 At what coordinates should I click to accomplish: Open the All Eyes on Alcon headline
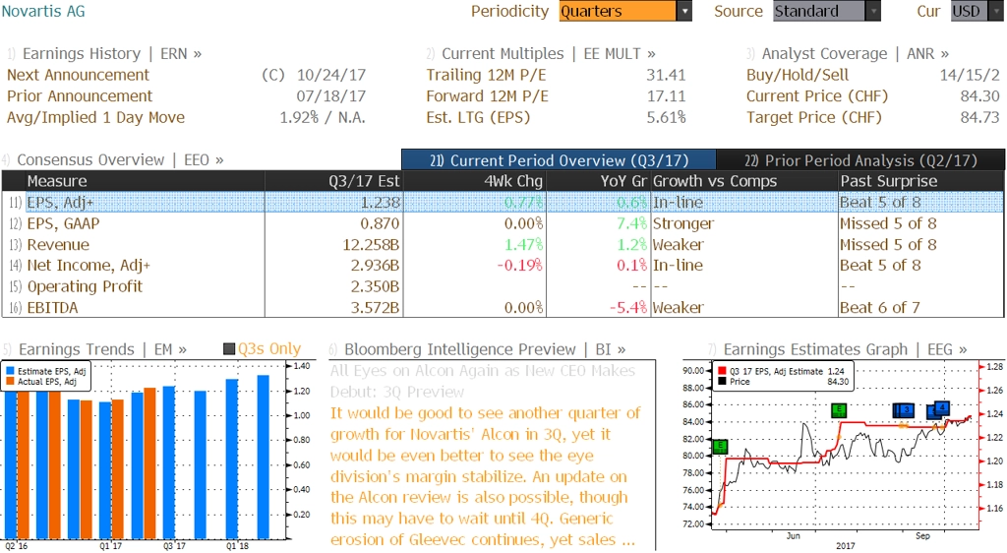point(482,381)
